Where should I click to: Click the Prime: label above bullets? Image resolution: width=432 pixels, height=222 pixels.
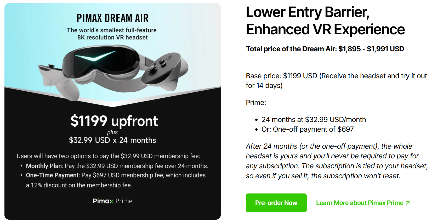(x=256, y=103)
